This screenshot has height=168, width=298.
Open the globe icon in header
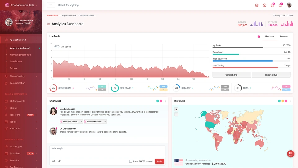[x=272, y=5]
